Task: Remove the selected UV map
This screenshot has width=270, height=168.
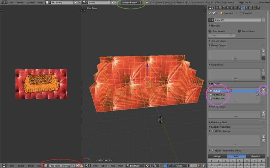Action: (x=263, y=93)
